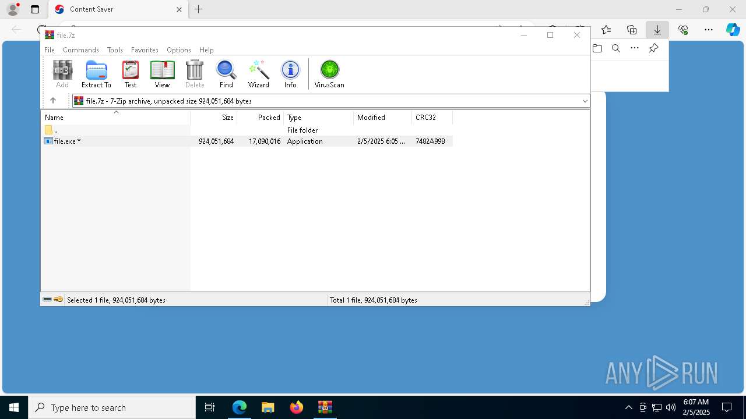746x419 pixels.
Task: Open the Copilot icon in Edge
Action: [733, 30]
